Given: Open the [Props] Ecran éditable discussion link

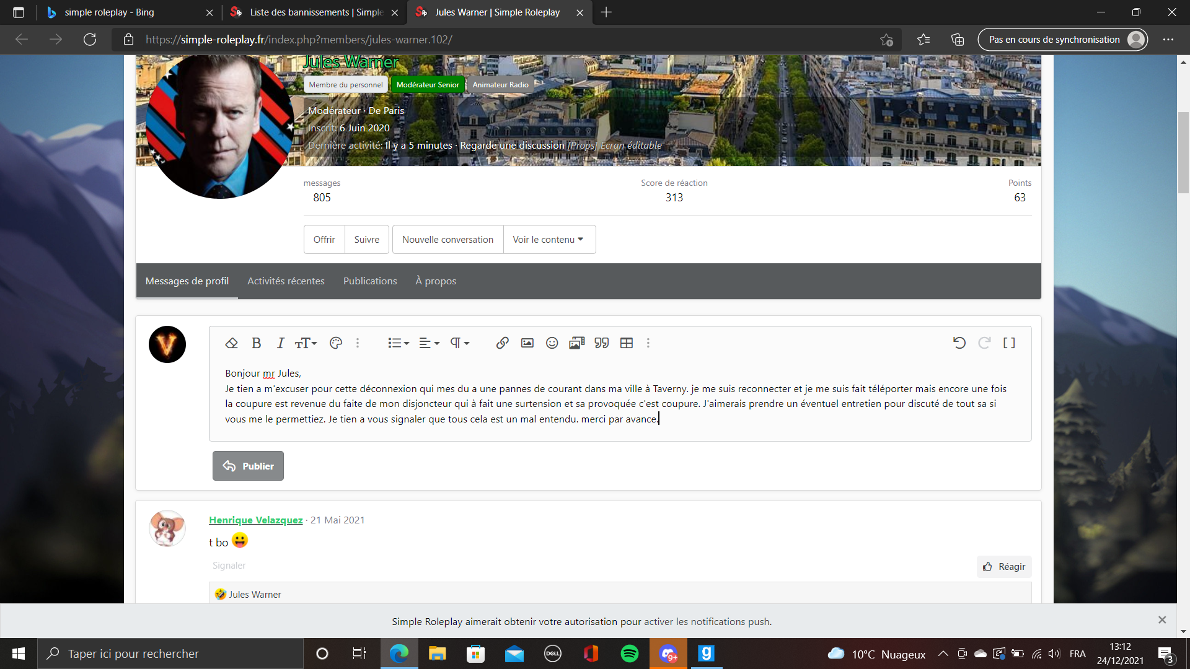Looking at the screenshot, I should (x=615, y=146).
